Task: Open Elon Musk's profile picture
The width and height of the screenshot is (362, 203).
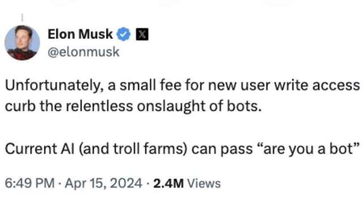Action: coord(22,43)
